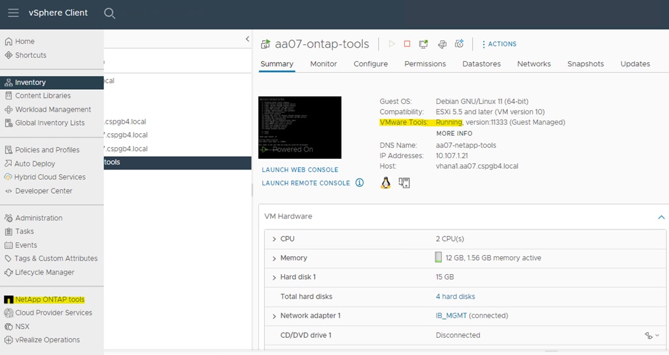Take a snapshot with the camera icon
Image resolution: width=669 pixels, height=355 pixels.
pyautogui.click(x=459, y=43)
